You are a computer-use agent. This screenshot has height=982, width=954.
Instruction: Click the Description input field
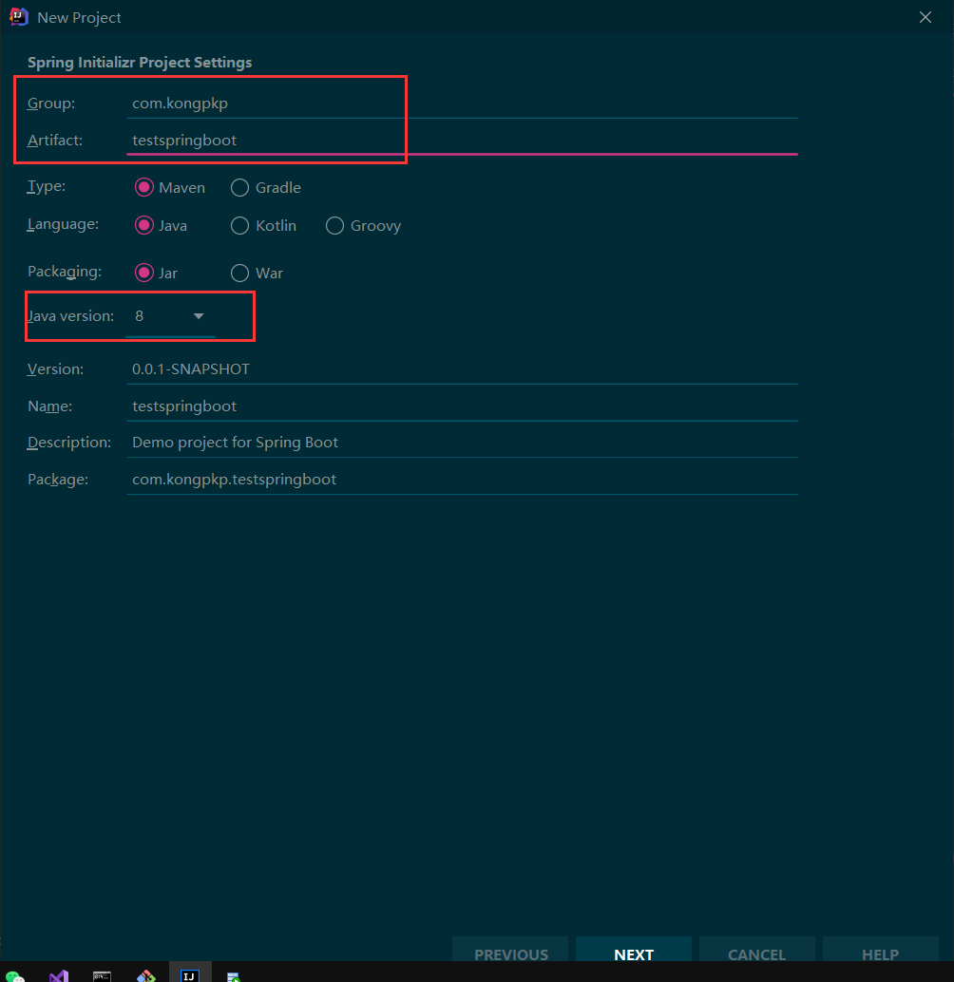click(462, 443)
